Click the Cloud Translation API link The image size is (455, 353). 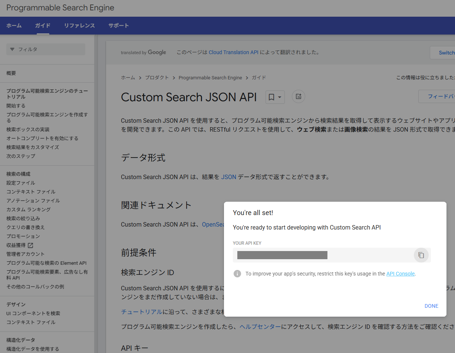[233, 52]
